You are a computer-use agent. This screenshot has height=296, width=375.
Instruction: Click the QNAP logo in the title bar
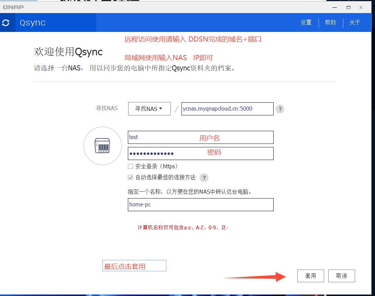[13, 7]
